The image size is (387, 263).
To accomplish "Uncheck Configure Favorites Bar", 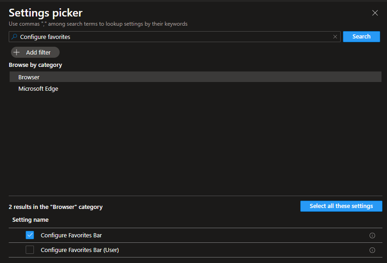I will point(30,235).
